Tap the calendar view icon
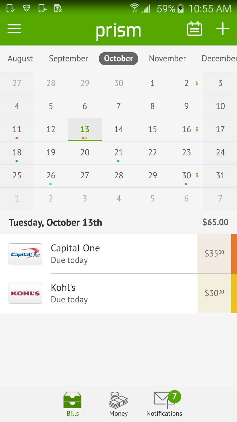Screen dimensions: 237x422 194,29
